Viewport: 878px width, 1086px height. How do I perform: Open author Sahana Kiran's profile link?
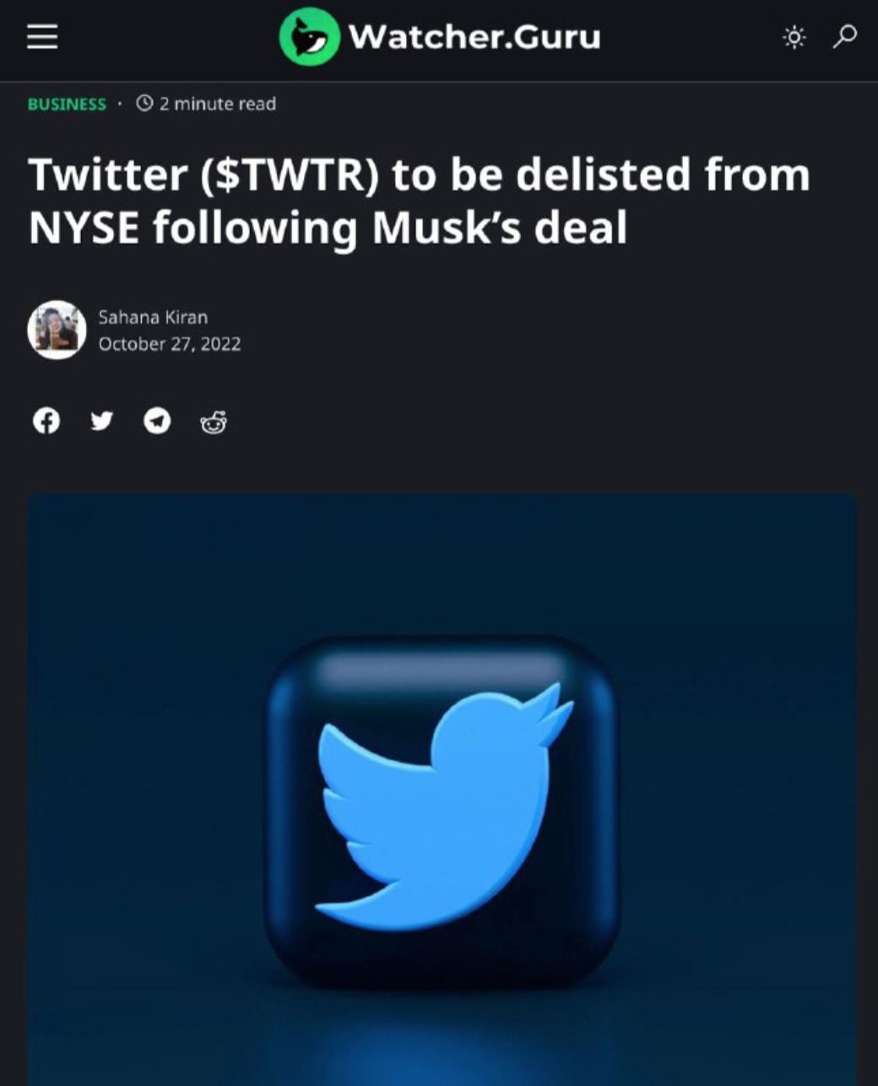[153, 318]
